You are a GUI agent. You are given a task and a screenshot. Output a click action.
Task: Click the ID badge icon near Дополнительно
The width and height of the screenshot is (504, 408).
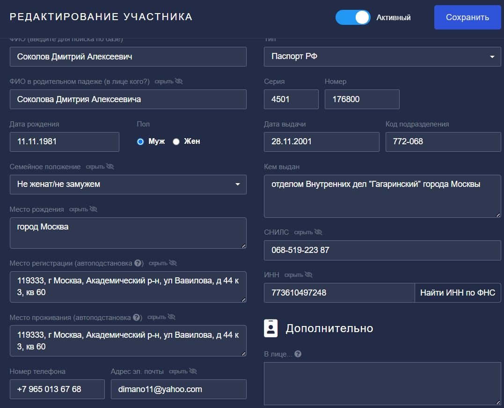tap(271, 328)
